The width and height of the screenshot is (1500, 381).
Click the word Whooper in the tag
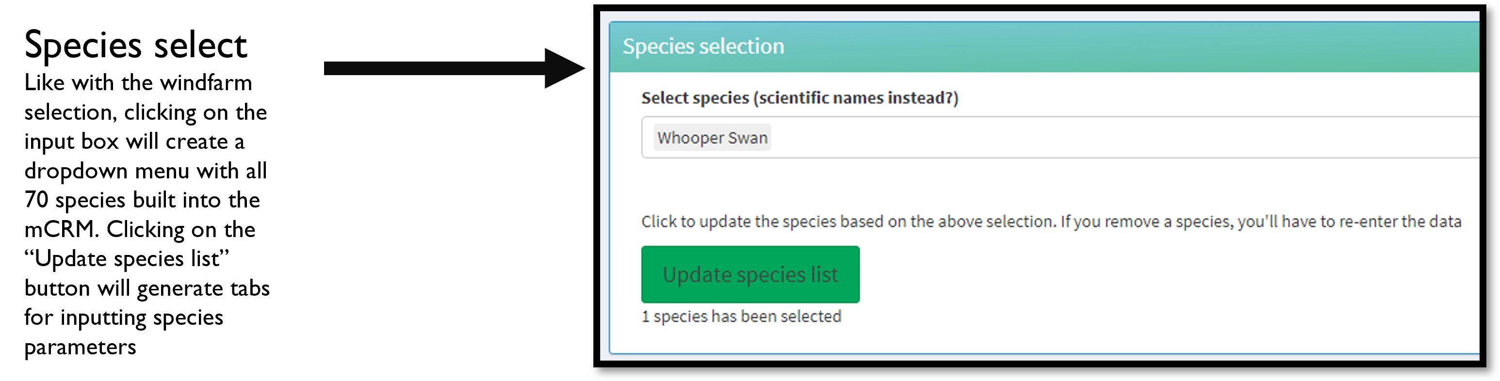pos(691,138)
